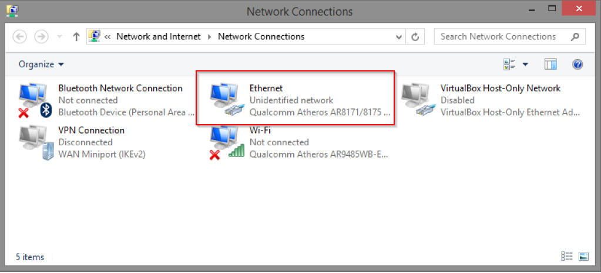
Task: Select the Wi-Fi adapter icon
Action: click(x=226, y=142)
